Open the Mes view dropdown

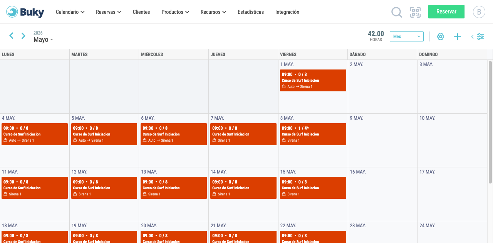(407, 36)
